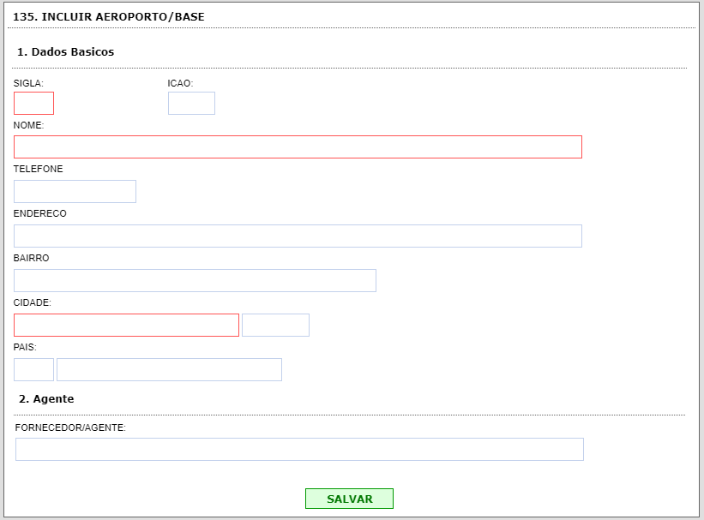704x520 pixels.
Task: Focus the BAIRRO input field
Action: coord(195,281)
